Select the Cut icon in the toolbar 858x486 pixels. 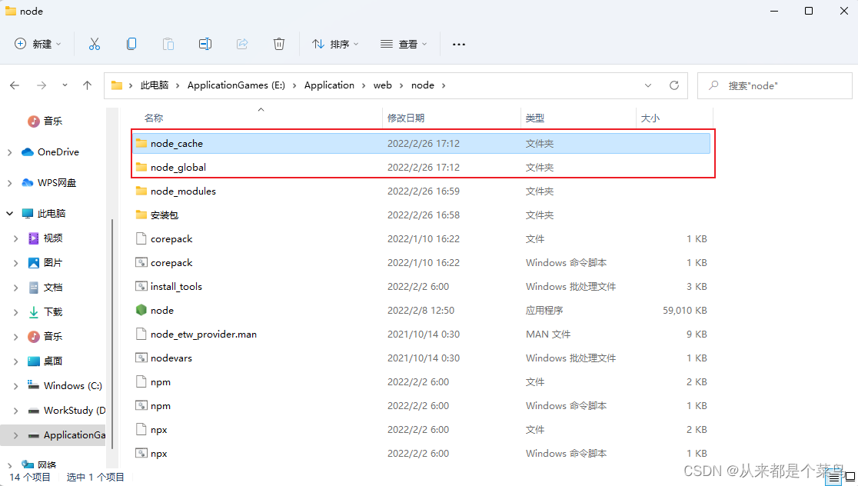coord(95,44)
